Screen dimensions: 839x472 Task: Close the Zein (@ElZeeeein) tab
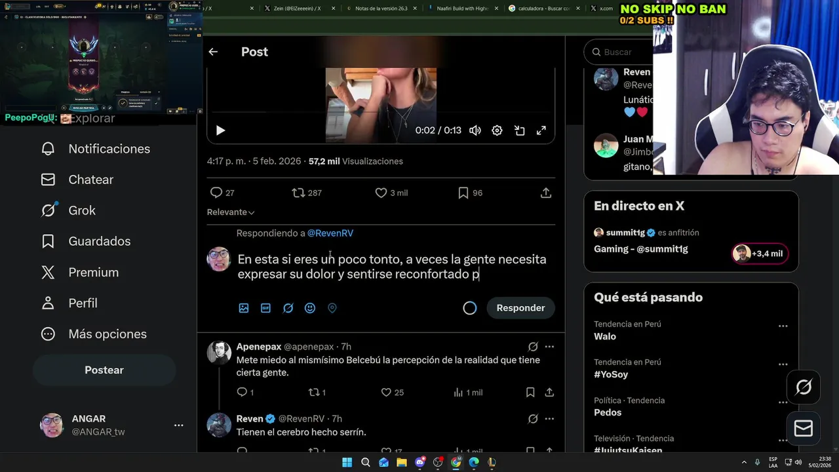tap(334, 9)
